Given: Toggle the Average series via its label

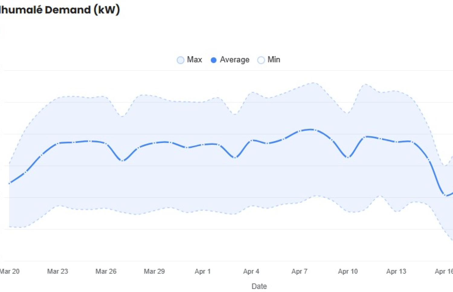Looking at the screenshot, I should [x=234, y=60].
